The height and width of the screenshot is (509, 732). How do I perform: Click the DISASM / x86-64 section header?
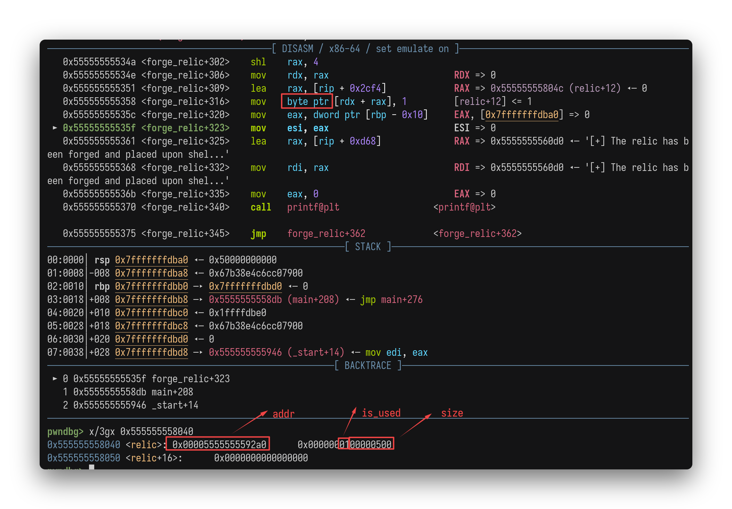coord(365,49)
